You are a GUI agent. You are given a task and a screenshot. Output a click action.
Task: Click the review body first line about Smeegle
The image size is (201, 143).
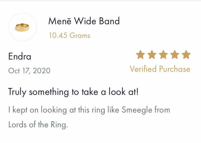pyautogui.click(x=89, y=110)
